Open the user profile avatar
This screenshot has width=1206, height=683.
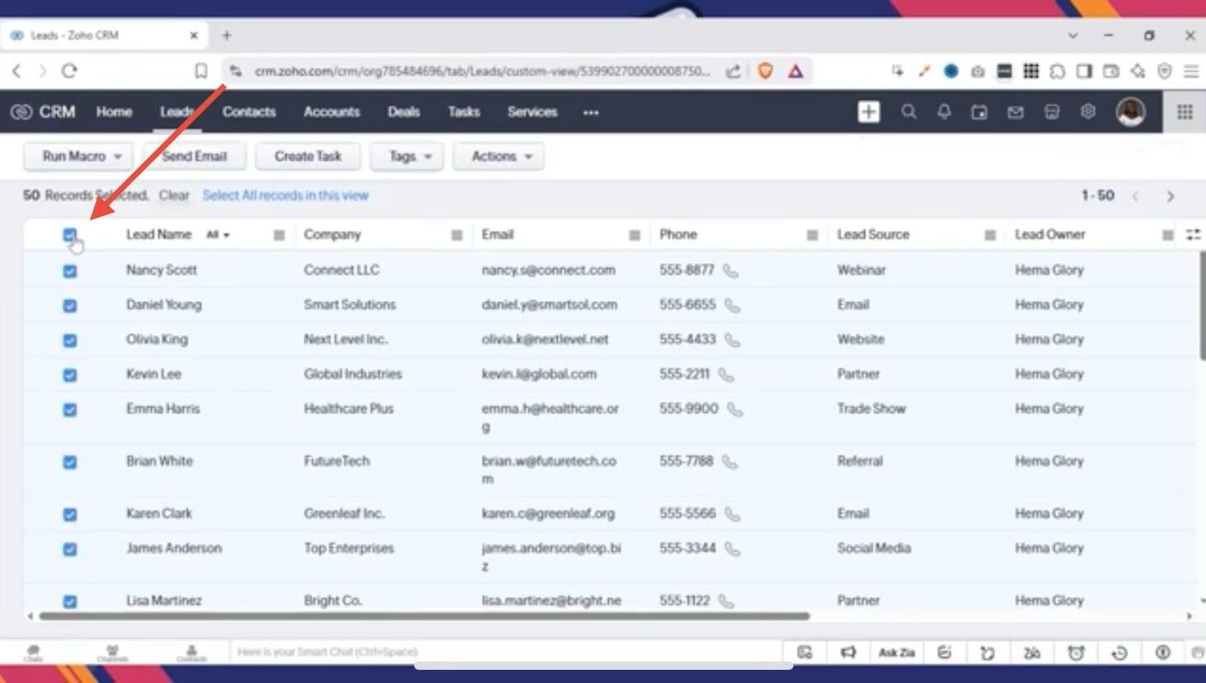[1130, 111]
